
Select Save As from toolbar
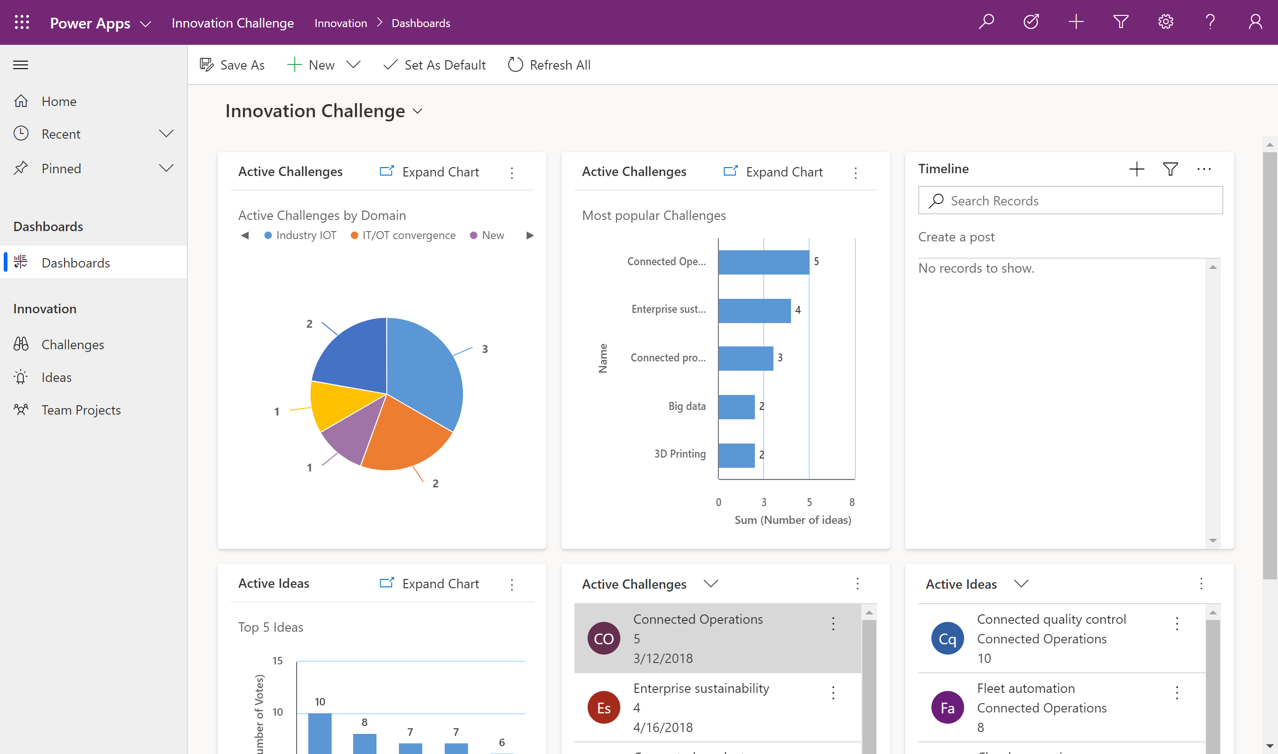(x=232, y=64)
